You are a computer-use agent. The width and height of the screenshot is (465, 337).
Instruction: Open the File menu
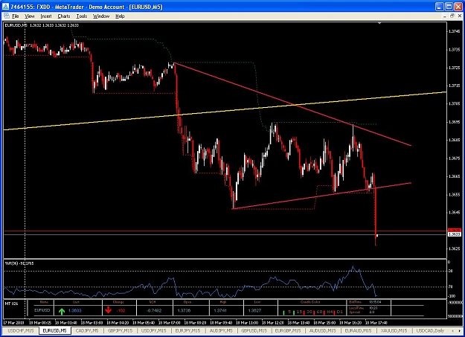tap(16, 16)
